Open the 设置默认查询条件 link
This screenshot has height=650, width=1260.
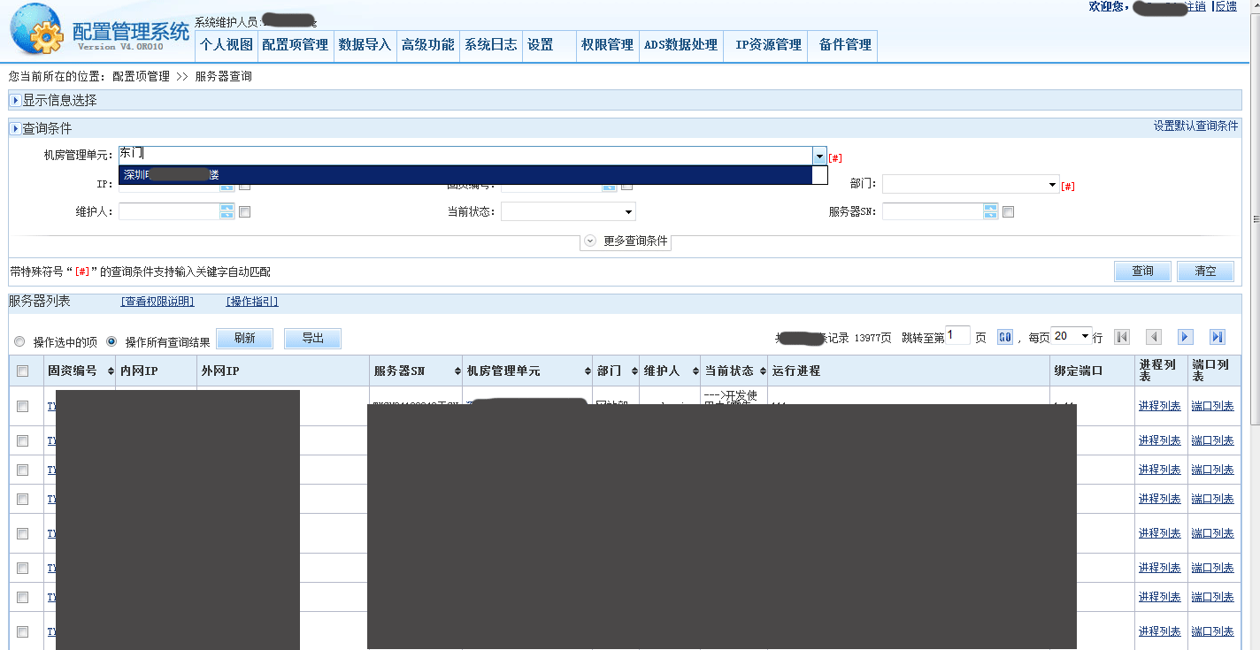(x=1195, y=126)
